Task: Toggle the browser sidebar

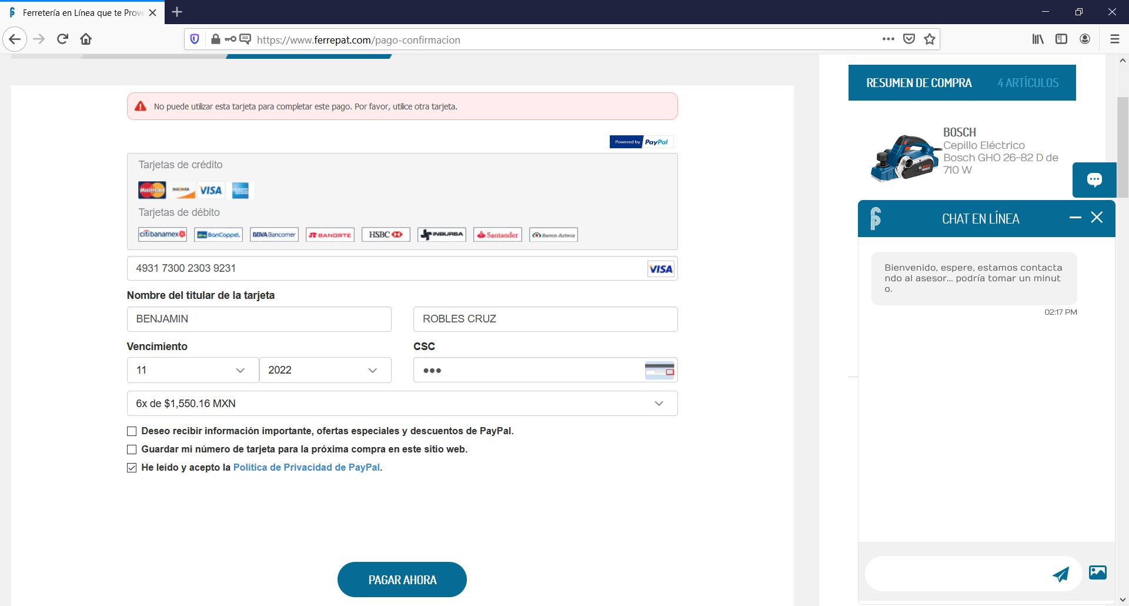Action: [x=1061, y=39]
